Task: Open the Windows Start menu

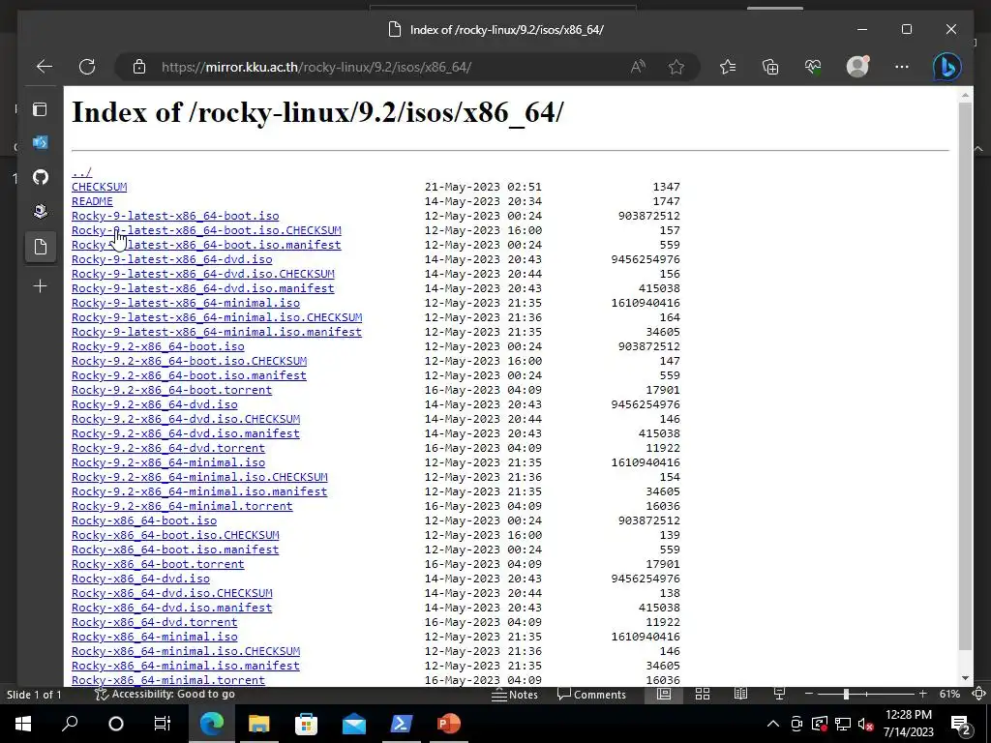Action: pyautogui.click(x=23, y=724)
